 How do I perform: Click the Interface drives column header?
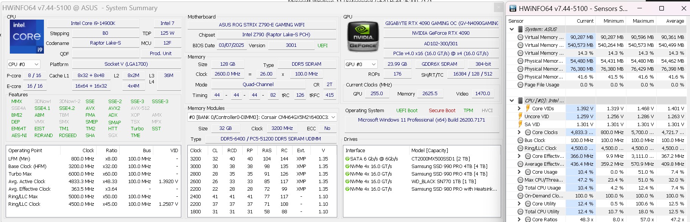coord(376,150)
